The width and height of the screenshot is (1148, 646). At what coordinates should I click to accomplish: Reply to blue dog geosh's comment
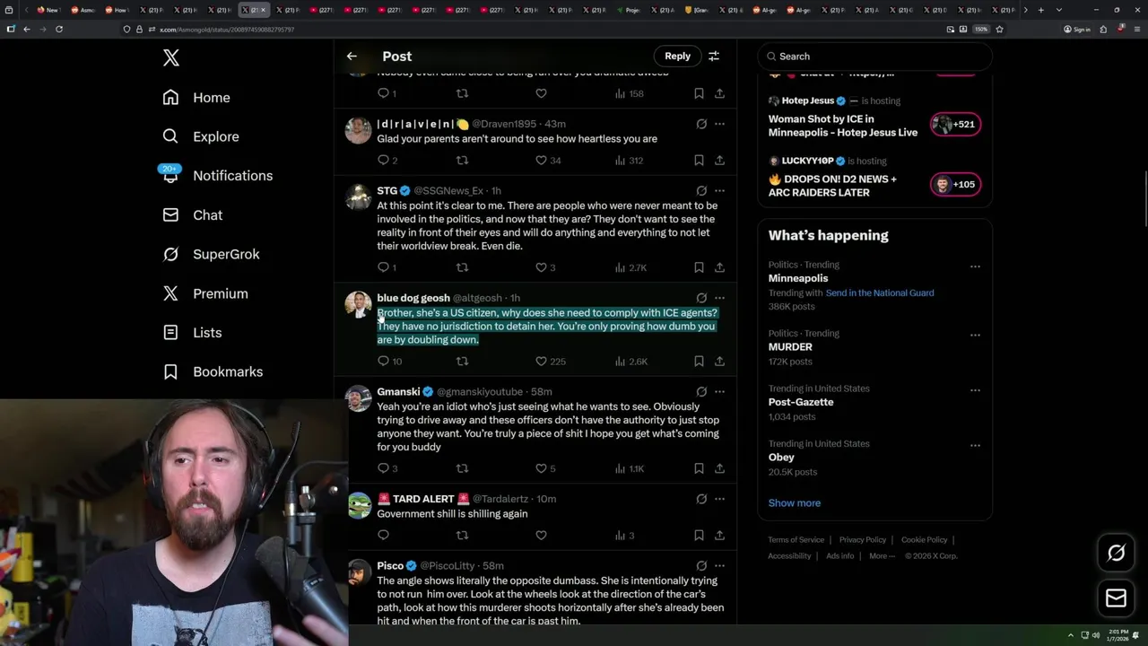(383, 362)
